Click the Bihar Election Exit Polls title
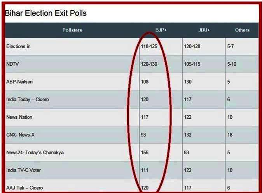The image size is (262, 193). 45,13
